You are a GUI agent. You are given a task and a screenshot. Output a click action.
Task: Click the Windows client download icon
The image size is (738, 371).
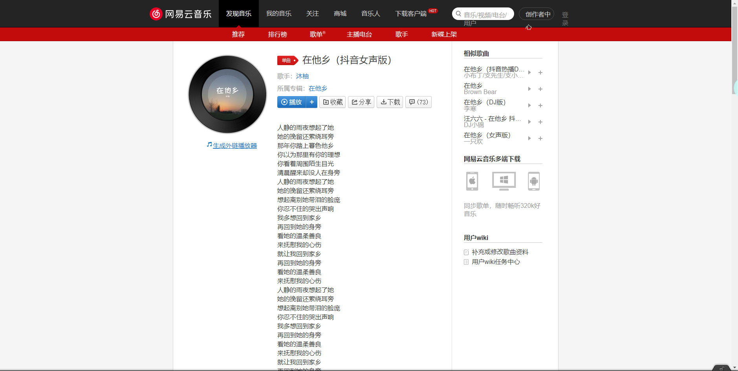coord(503,181)
